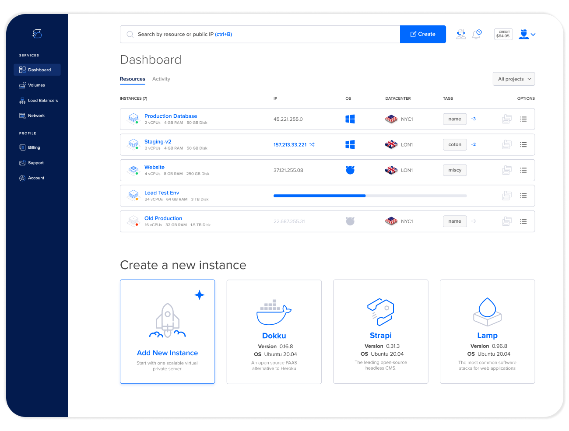This screenshot has width=569, height=431.
Task: Click the Website server icon
Action: [x=133, y=170]
